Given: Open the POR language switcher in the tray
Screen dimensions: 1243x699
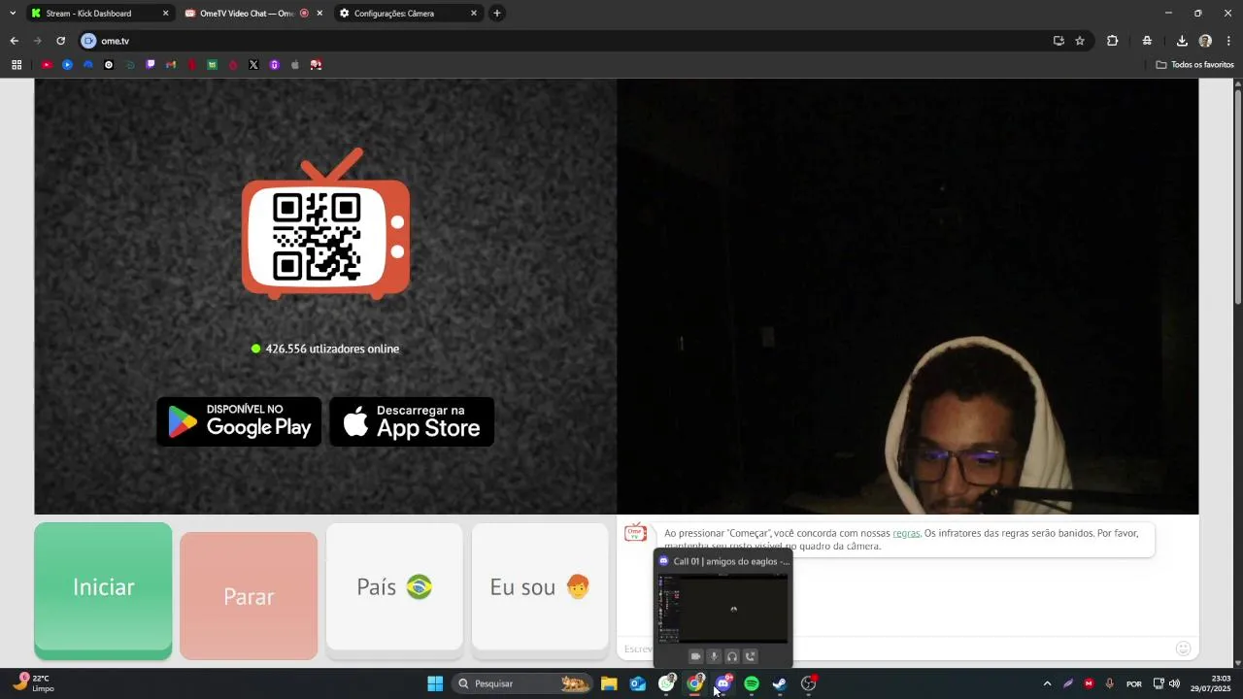Looking at the screenshot, I should (1133, 683).
